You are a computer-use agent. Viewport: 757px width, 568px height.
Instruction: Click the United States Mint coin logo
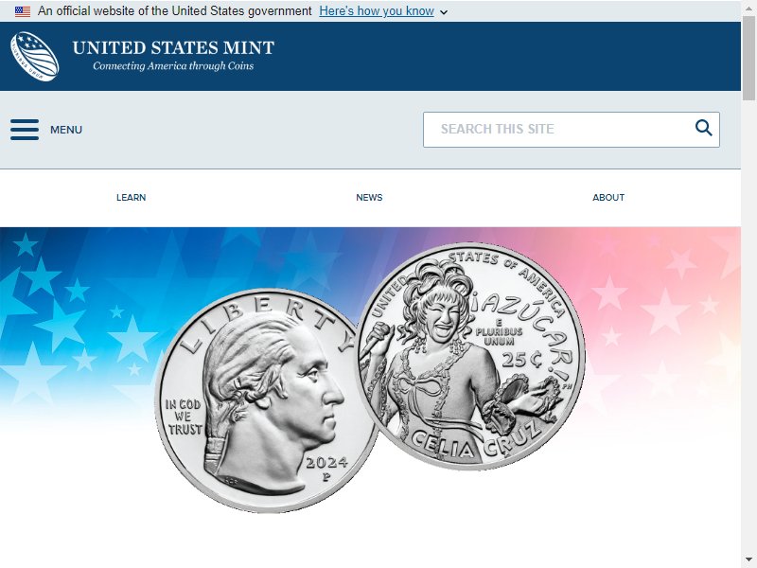tap(35, 56)
